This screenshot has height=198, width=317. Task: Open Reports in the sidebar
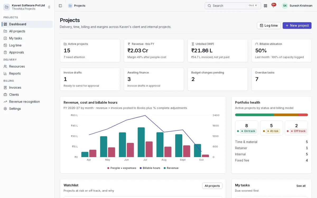click(27, 73)
